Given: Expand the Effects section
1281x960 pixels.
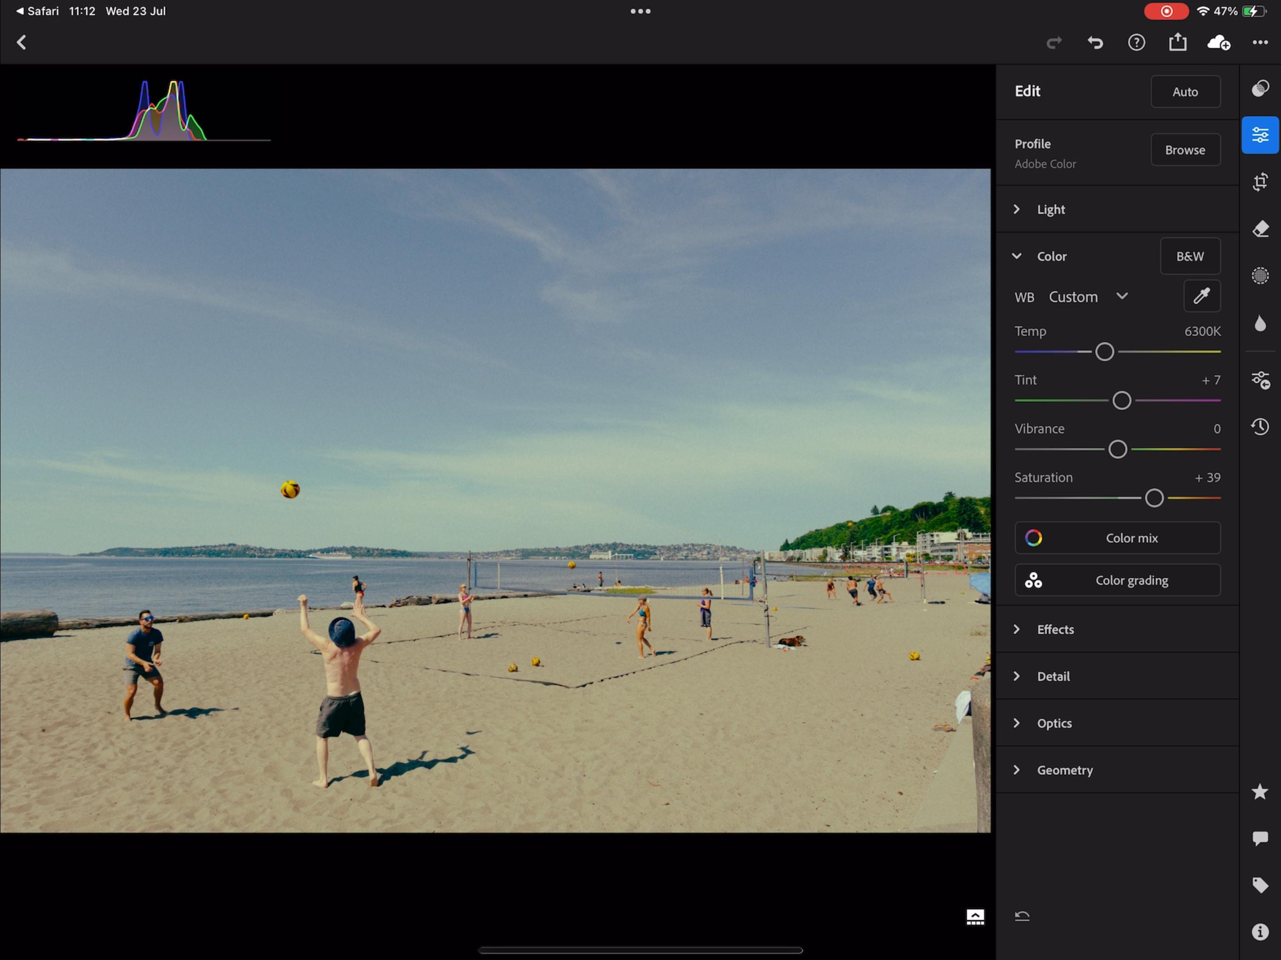Looking at the screenshot, I should coord(1117,629).
